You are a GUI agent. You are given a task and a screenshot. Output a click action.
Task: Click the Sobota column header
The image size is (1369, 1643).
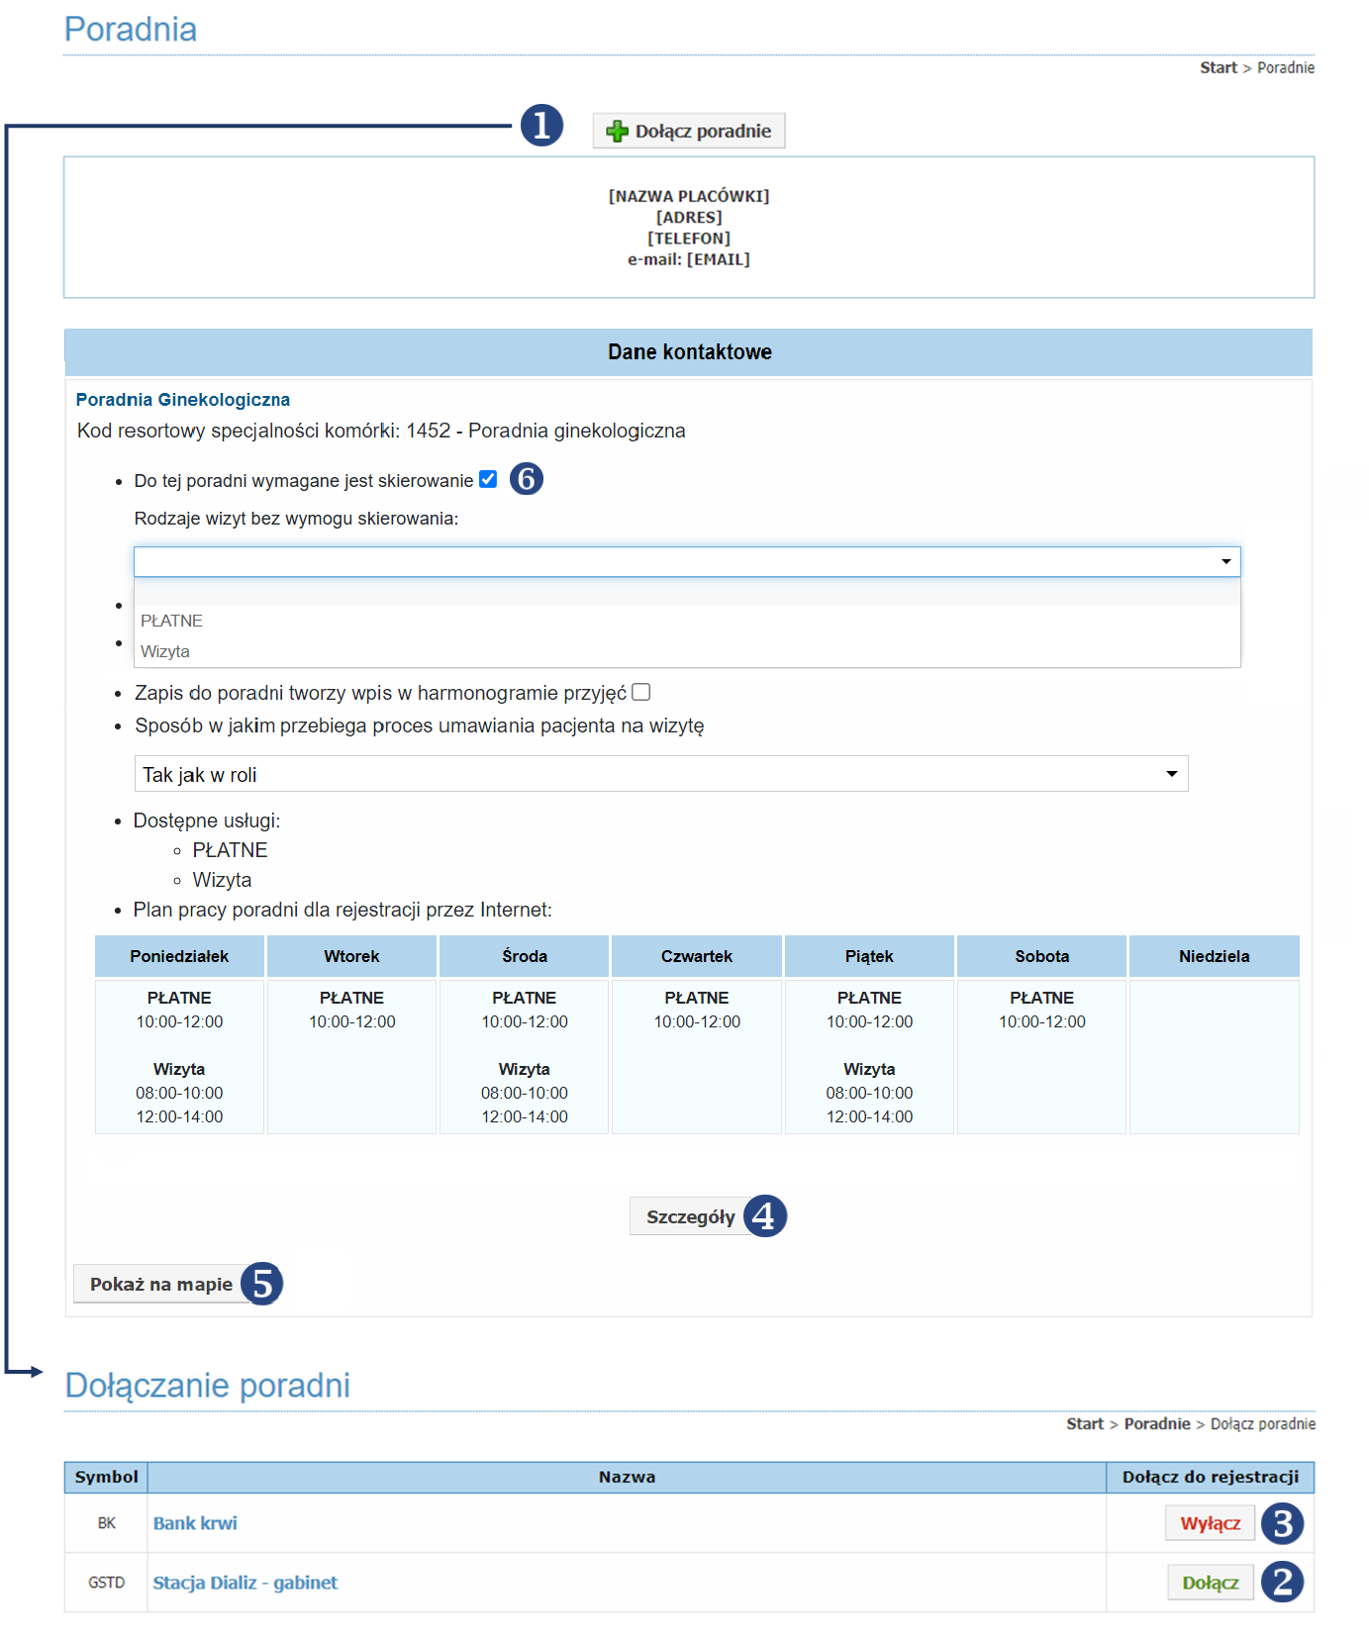[x=1042, y=956]
